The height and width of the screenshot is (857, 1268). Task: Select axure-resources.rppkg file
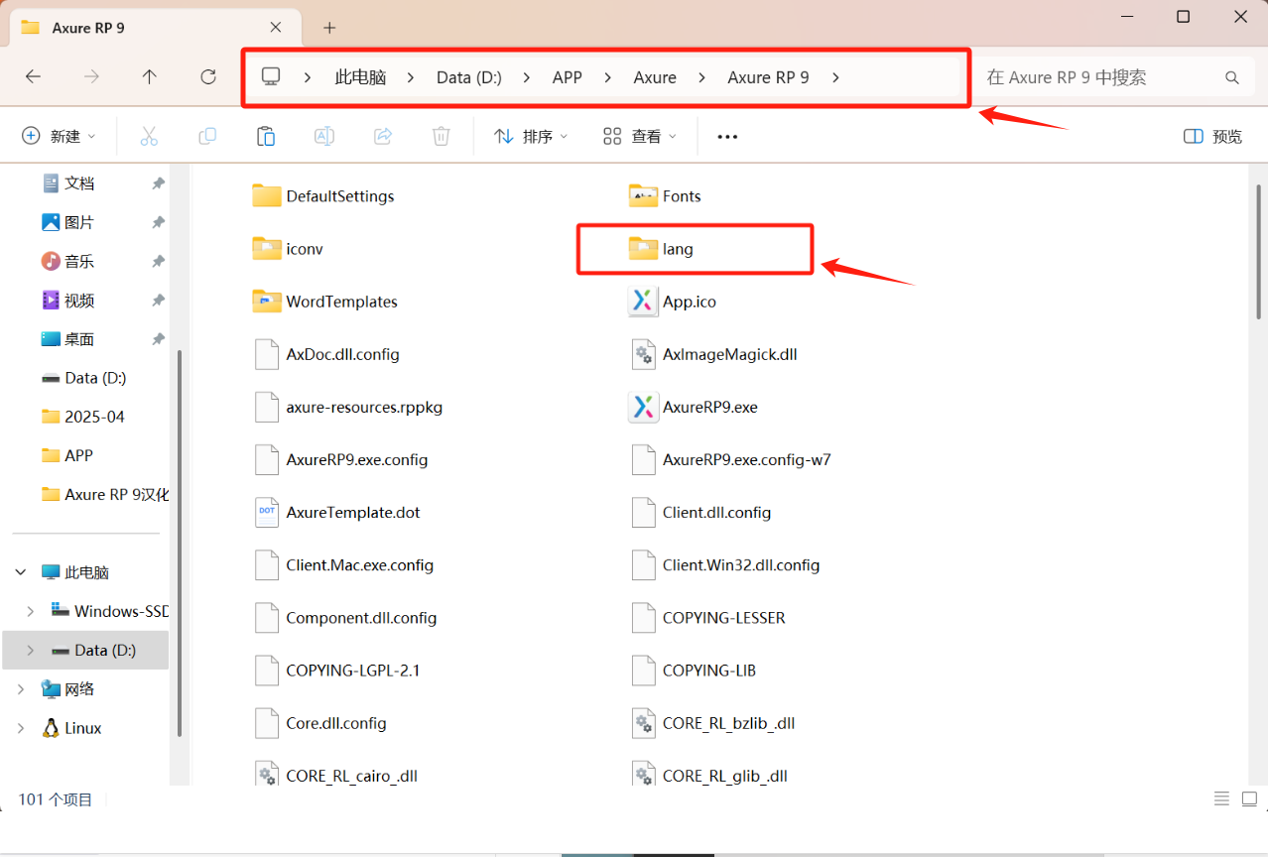pos(348,407)
